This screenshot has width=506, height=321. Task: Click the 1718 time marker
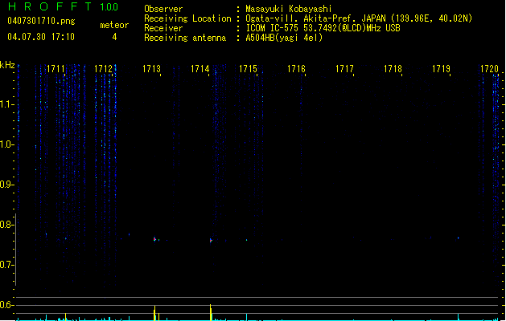coord(393,69)
